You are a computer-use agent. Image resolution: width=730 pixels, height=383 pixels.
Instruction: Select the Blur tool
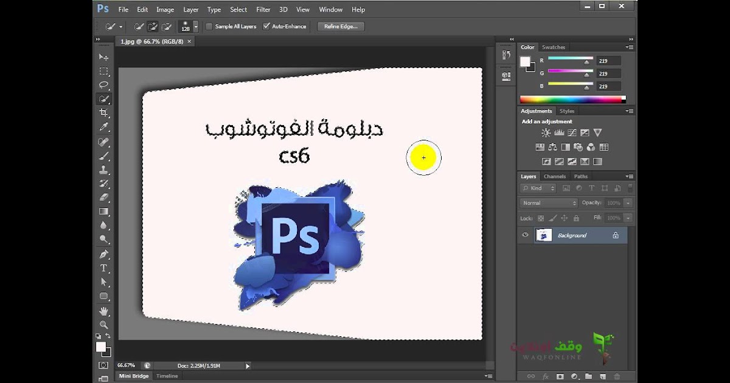point(104,226)
